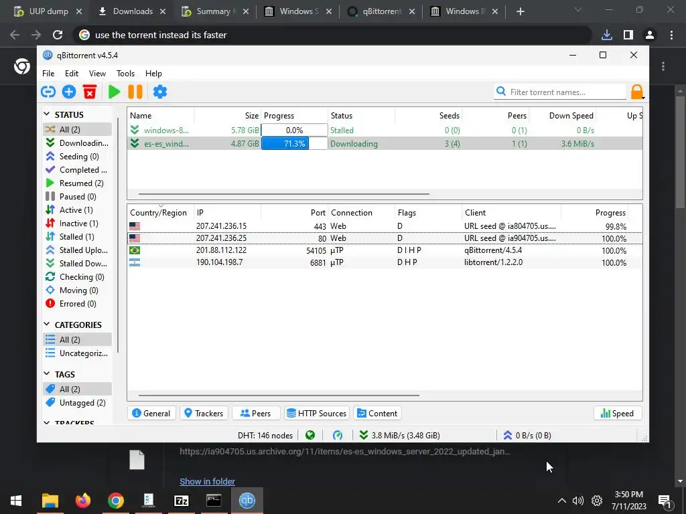Select the Stalled Uploading status filter
The height and width of the screenshot is (514, 686).
click(x=78, y=250)
